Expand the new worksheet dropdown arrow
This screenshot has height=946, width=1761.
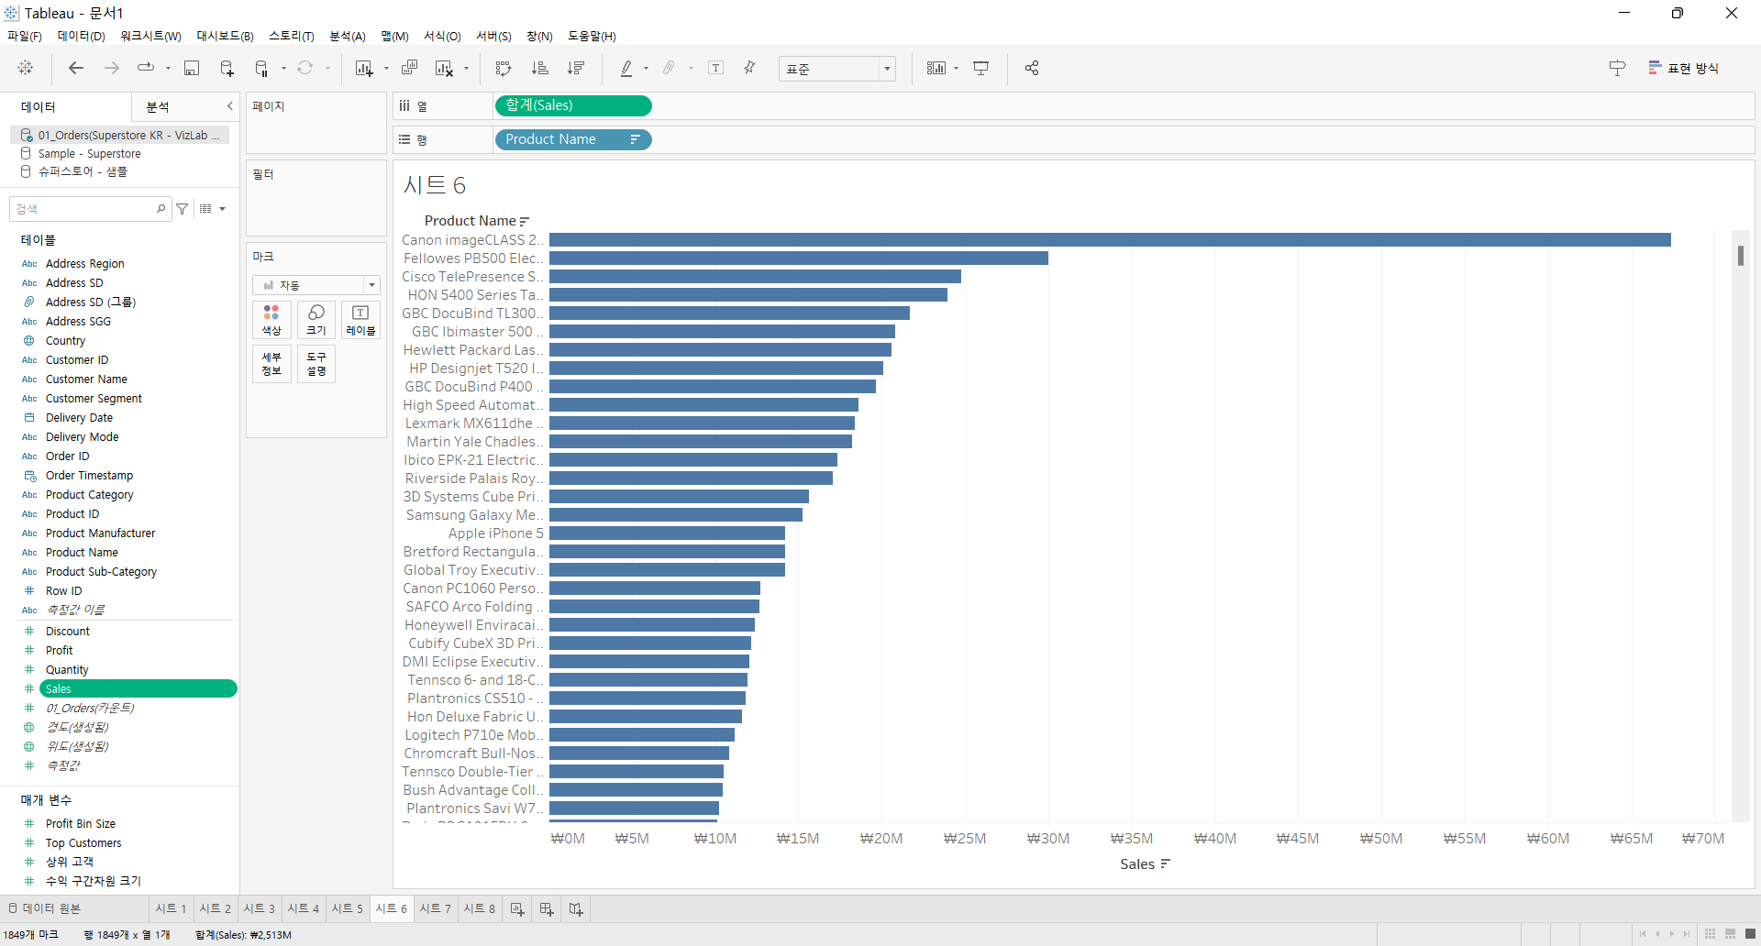386,68
